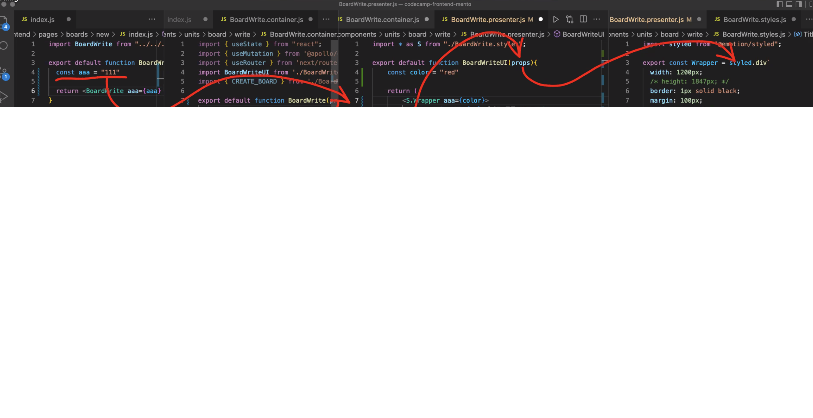Click 'const color = "red"' line
Screen dimensions: 813x418
pos(423,72)
